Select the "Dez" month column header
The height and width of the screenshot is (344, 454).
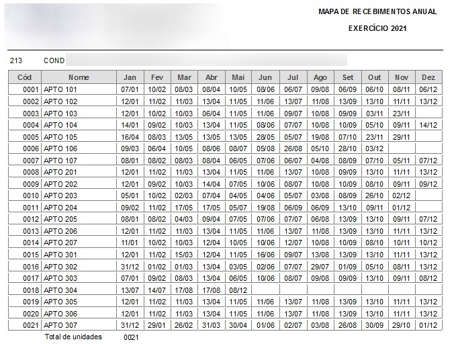click(428, 77)
